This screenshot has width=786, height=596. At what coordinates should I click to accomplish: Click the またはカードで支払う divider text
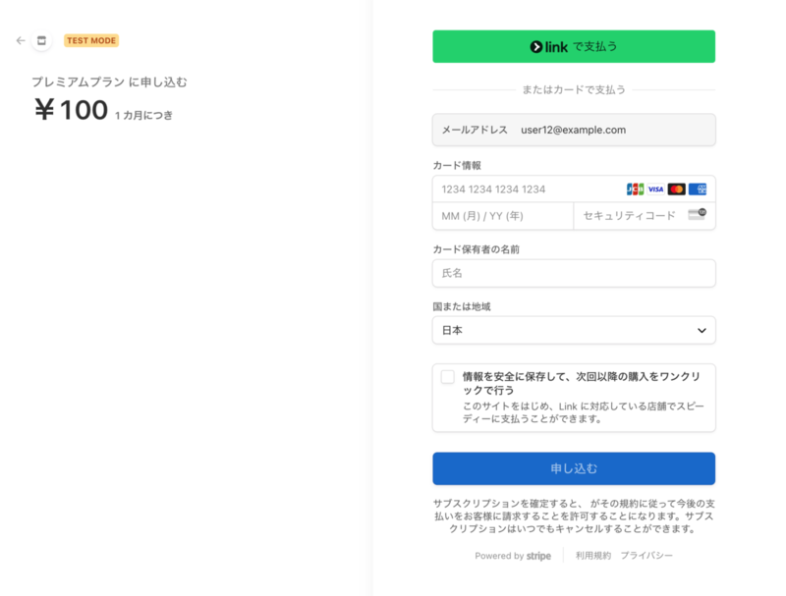coord(574,89)
